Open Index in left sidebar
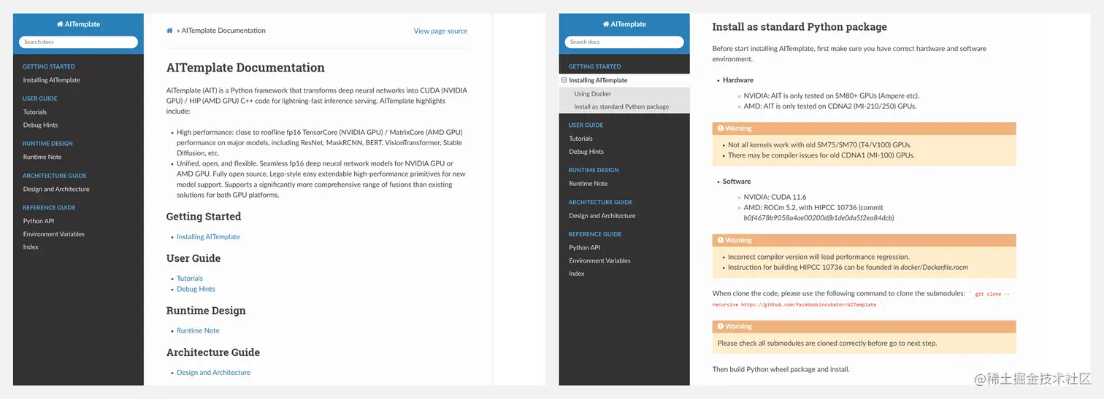The width and height of the screenshot is (1104, 399). pos(31,247)
